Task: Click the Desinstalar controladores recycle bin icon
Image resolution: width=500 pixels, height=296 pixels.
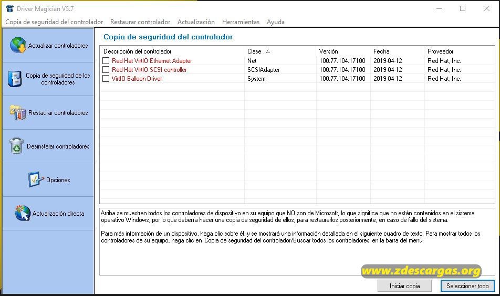Action: click(16, 146)
